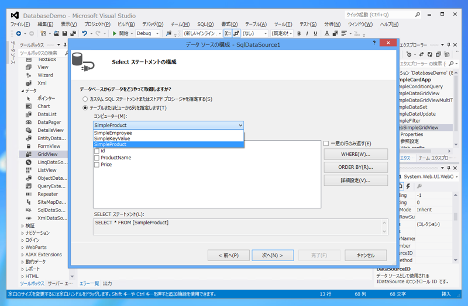This screenshot has height=306, width=468.
Task: Click the 次へ(N) > button
Action: (x=273, y=255)
